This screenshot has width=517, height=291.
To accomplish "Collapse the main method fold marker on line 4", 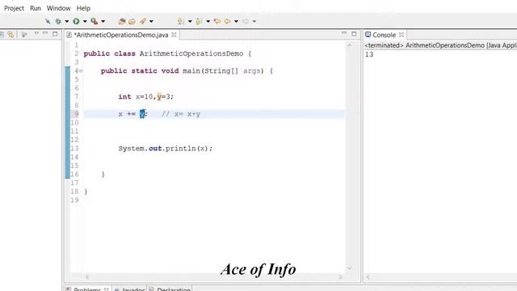I will tap(81, 71).
